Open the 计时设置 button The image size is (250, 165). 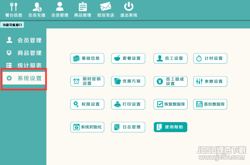[210, 58]
